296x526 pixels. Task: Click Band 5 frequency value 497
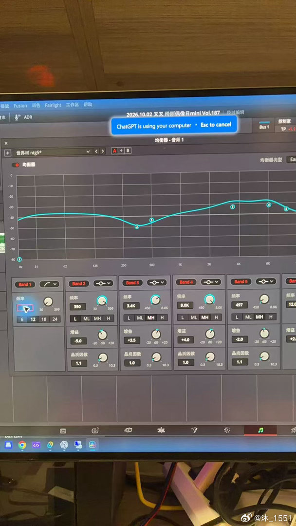pos(240,304)
